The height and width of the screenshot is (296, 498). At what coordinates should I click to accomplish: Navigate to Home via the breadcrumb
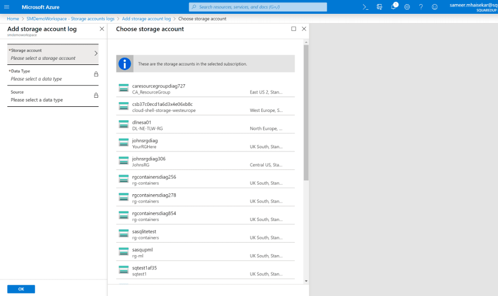[13, 18]
